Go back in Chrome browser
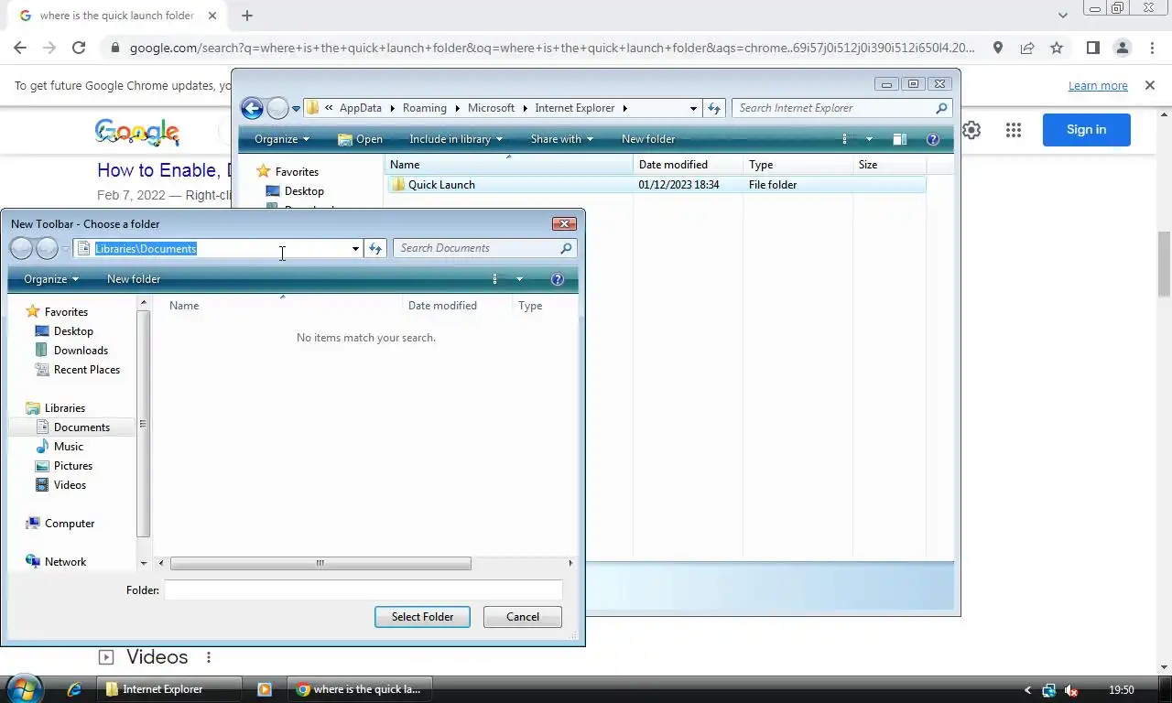This screenshot has height=703, width=1172. [x=20, y=48]
